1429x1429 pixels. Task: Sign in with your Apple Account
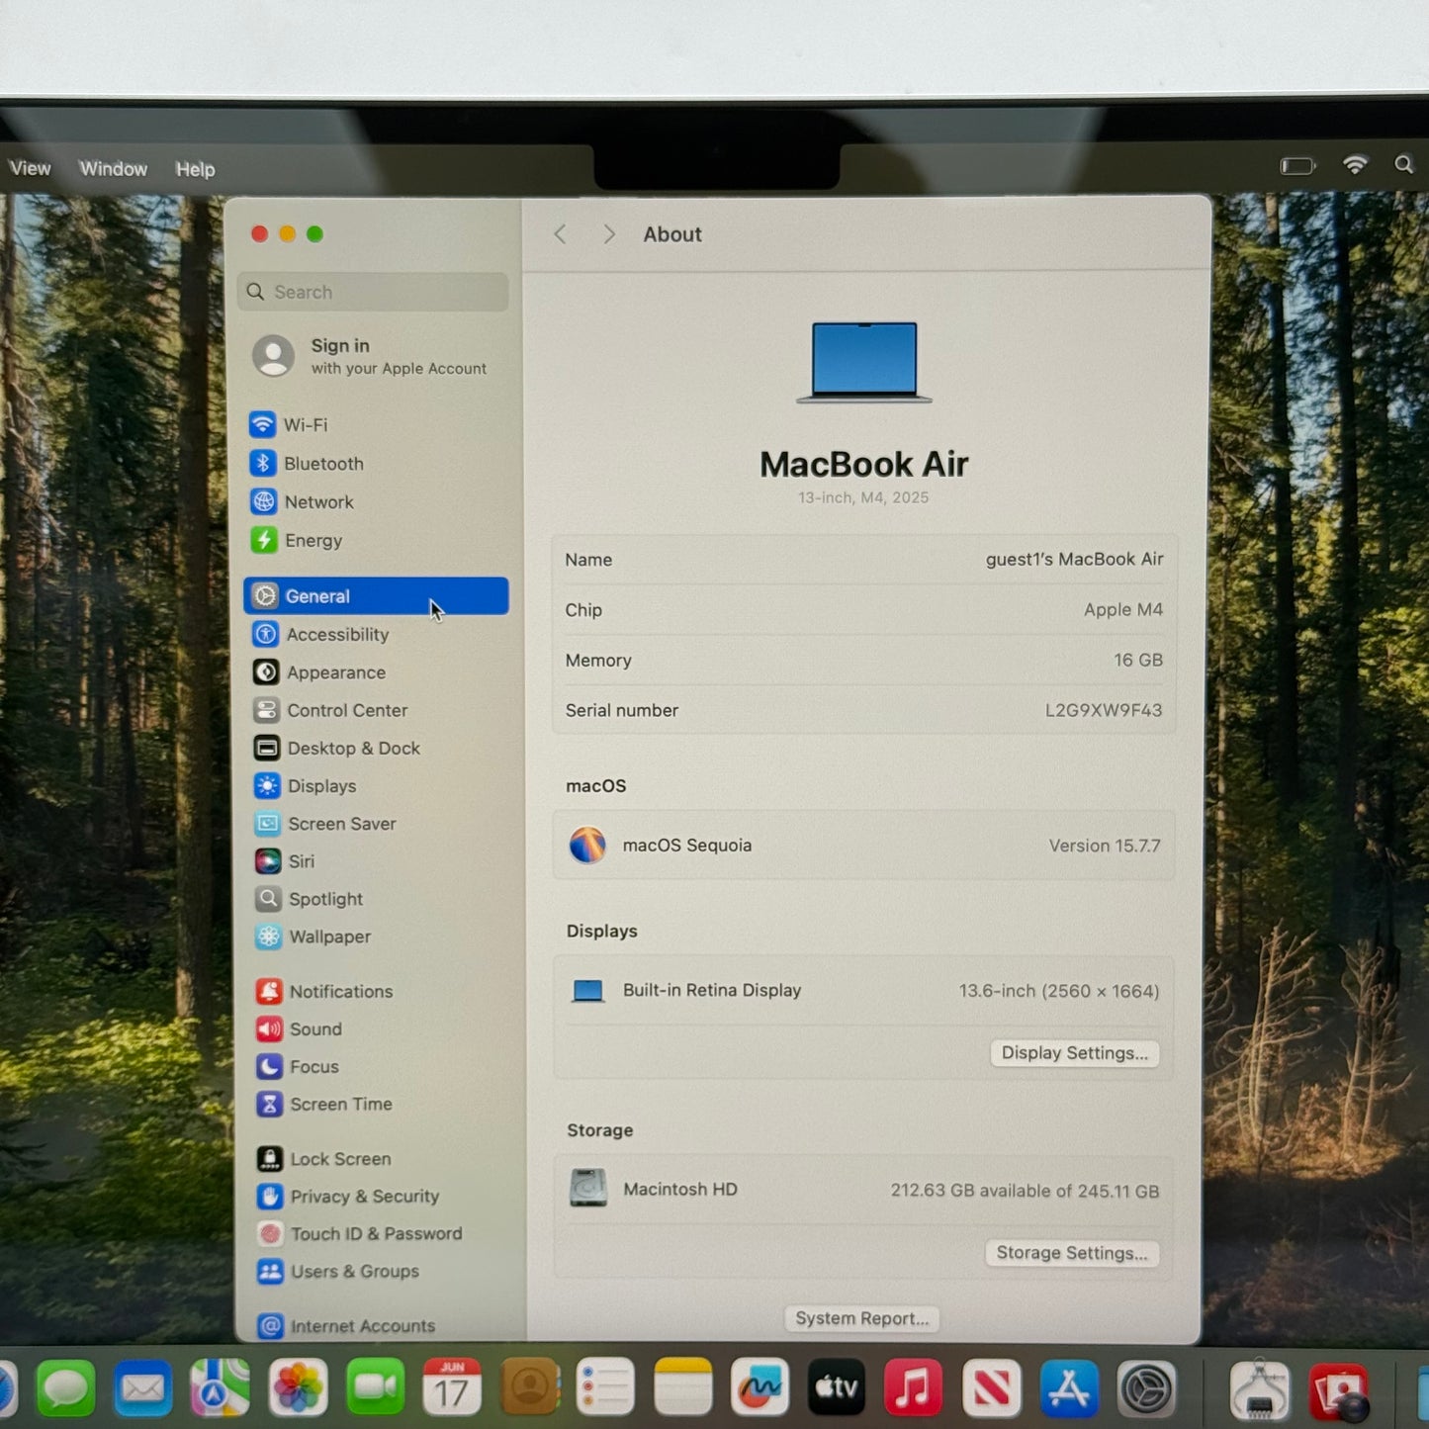click(369, 356)
